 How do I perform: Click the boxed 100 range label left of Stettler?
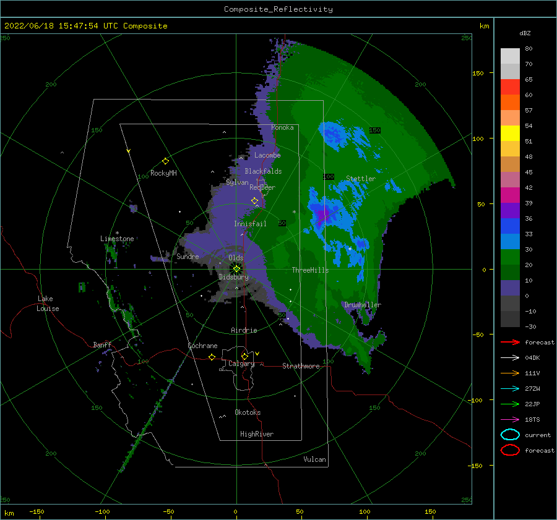click(329, 176)
